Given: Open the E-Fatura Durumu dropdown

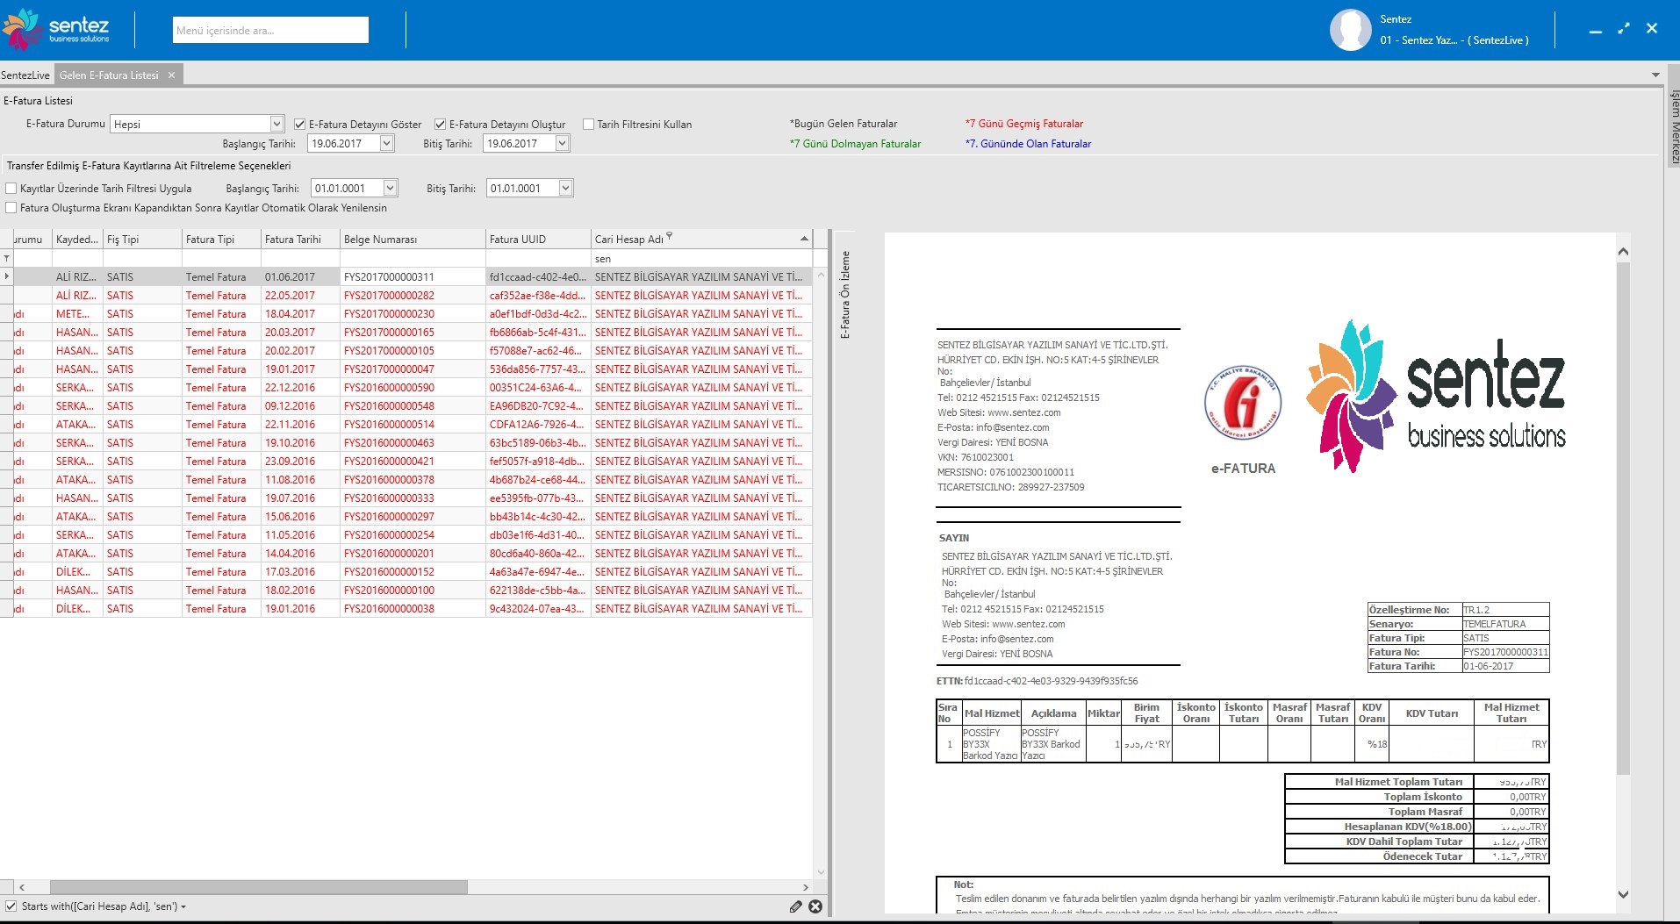Looking at the screenshot, I should pos(276,124).
